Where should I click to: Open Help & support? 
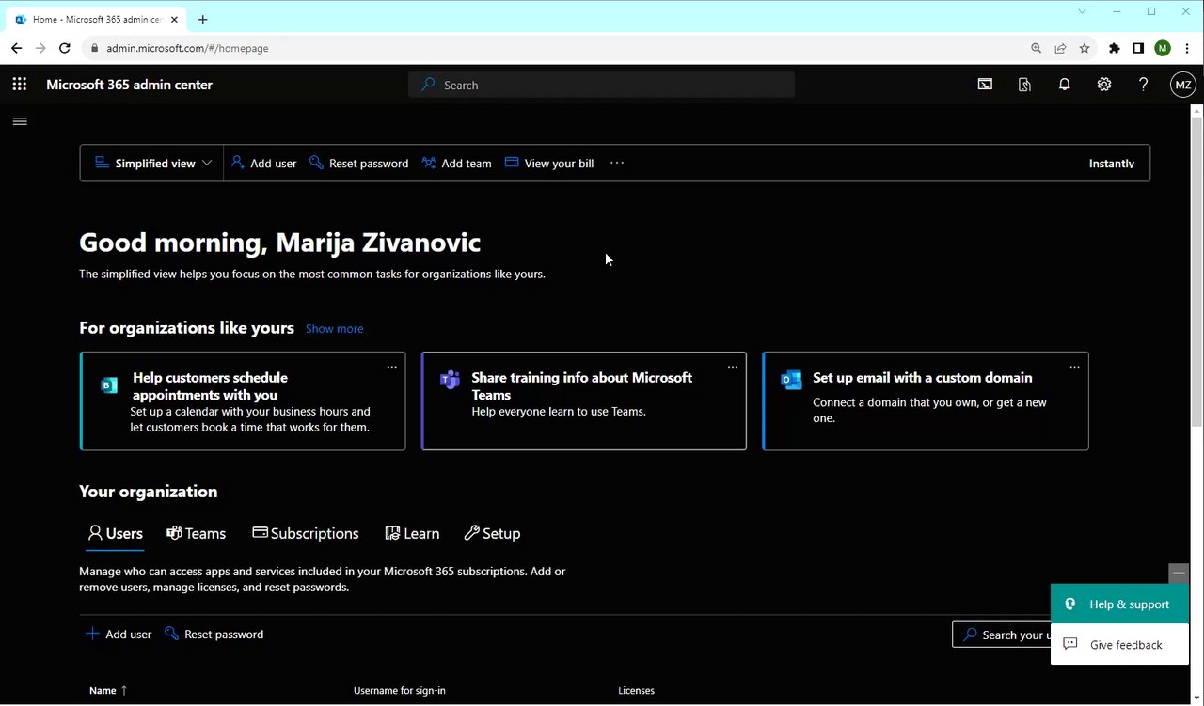point(1119,604)
